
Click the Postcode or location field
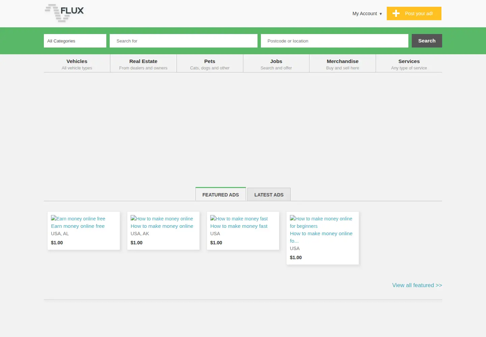click(x=334, y=41)
